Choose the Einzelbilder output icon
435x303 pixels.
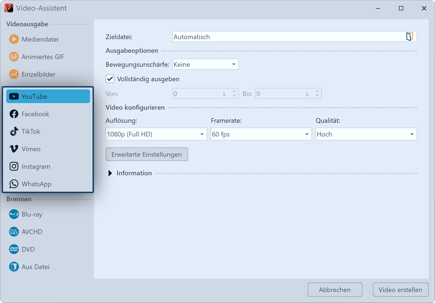tap(14, 74)
